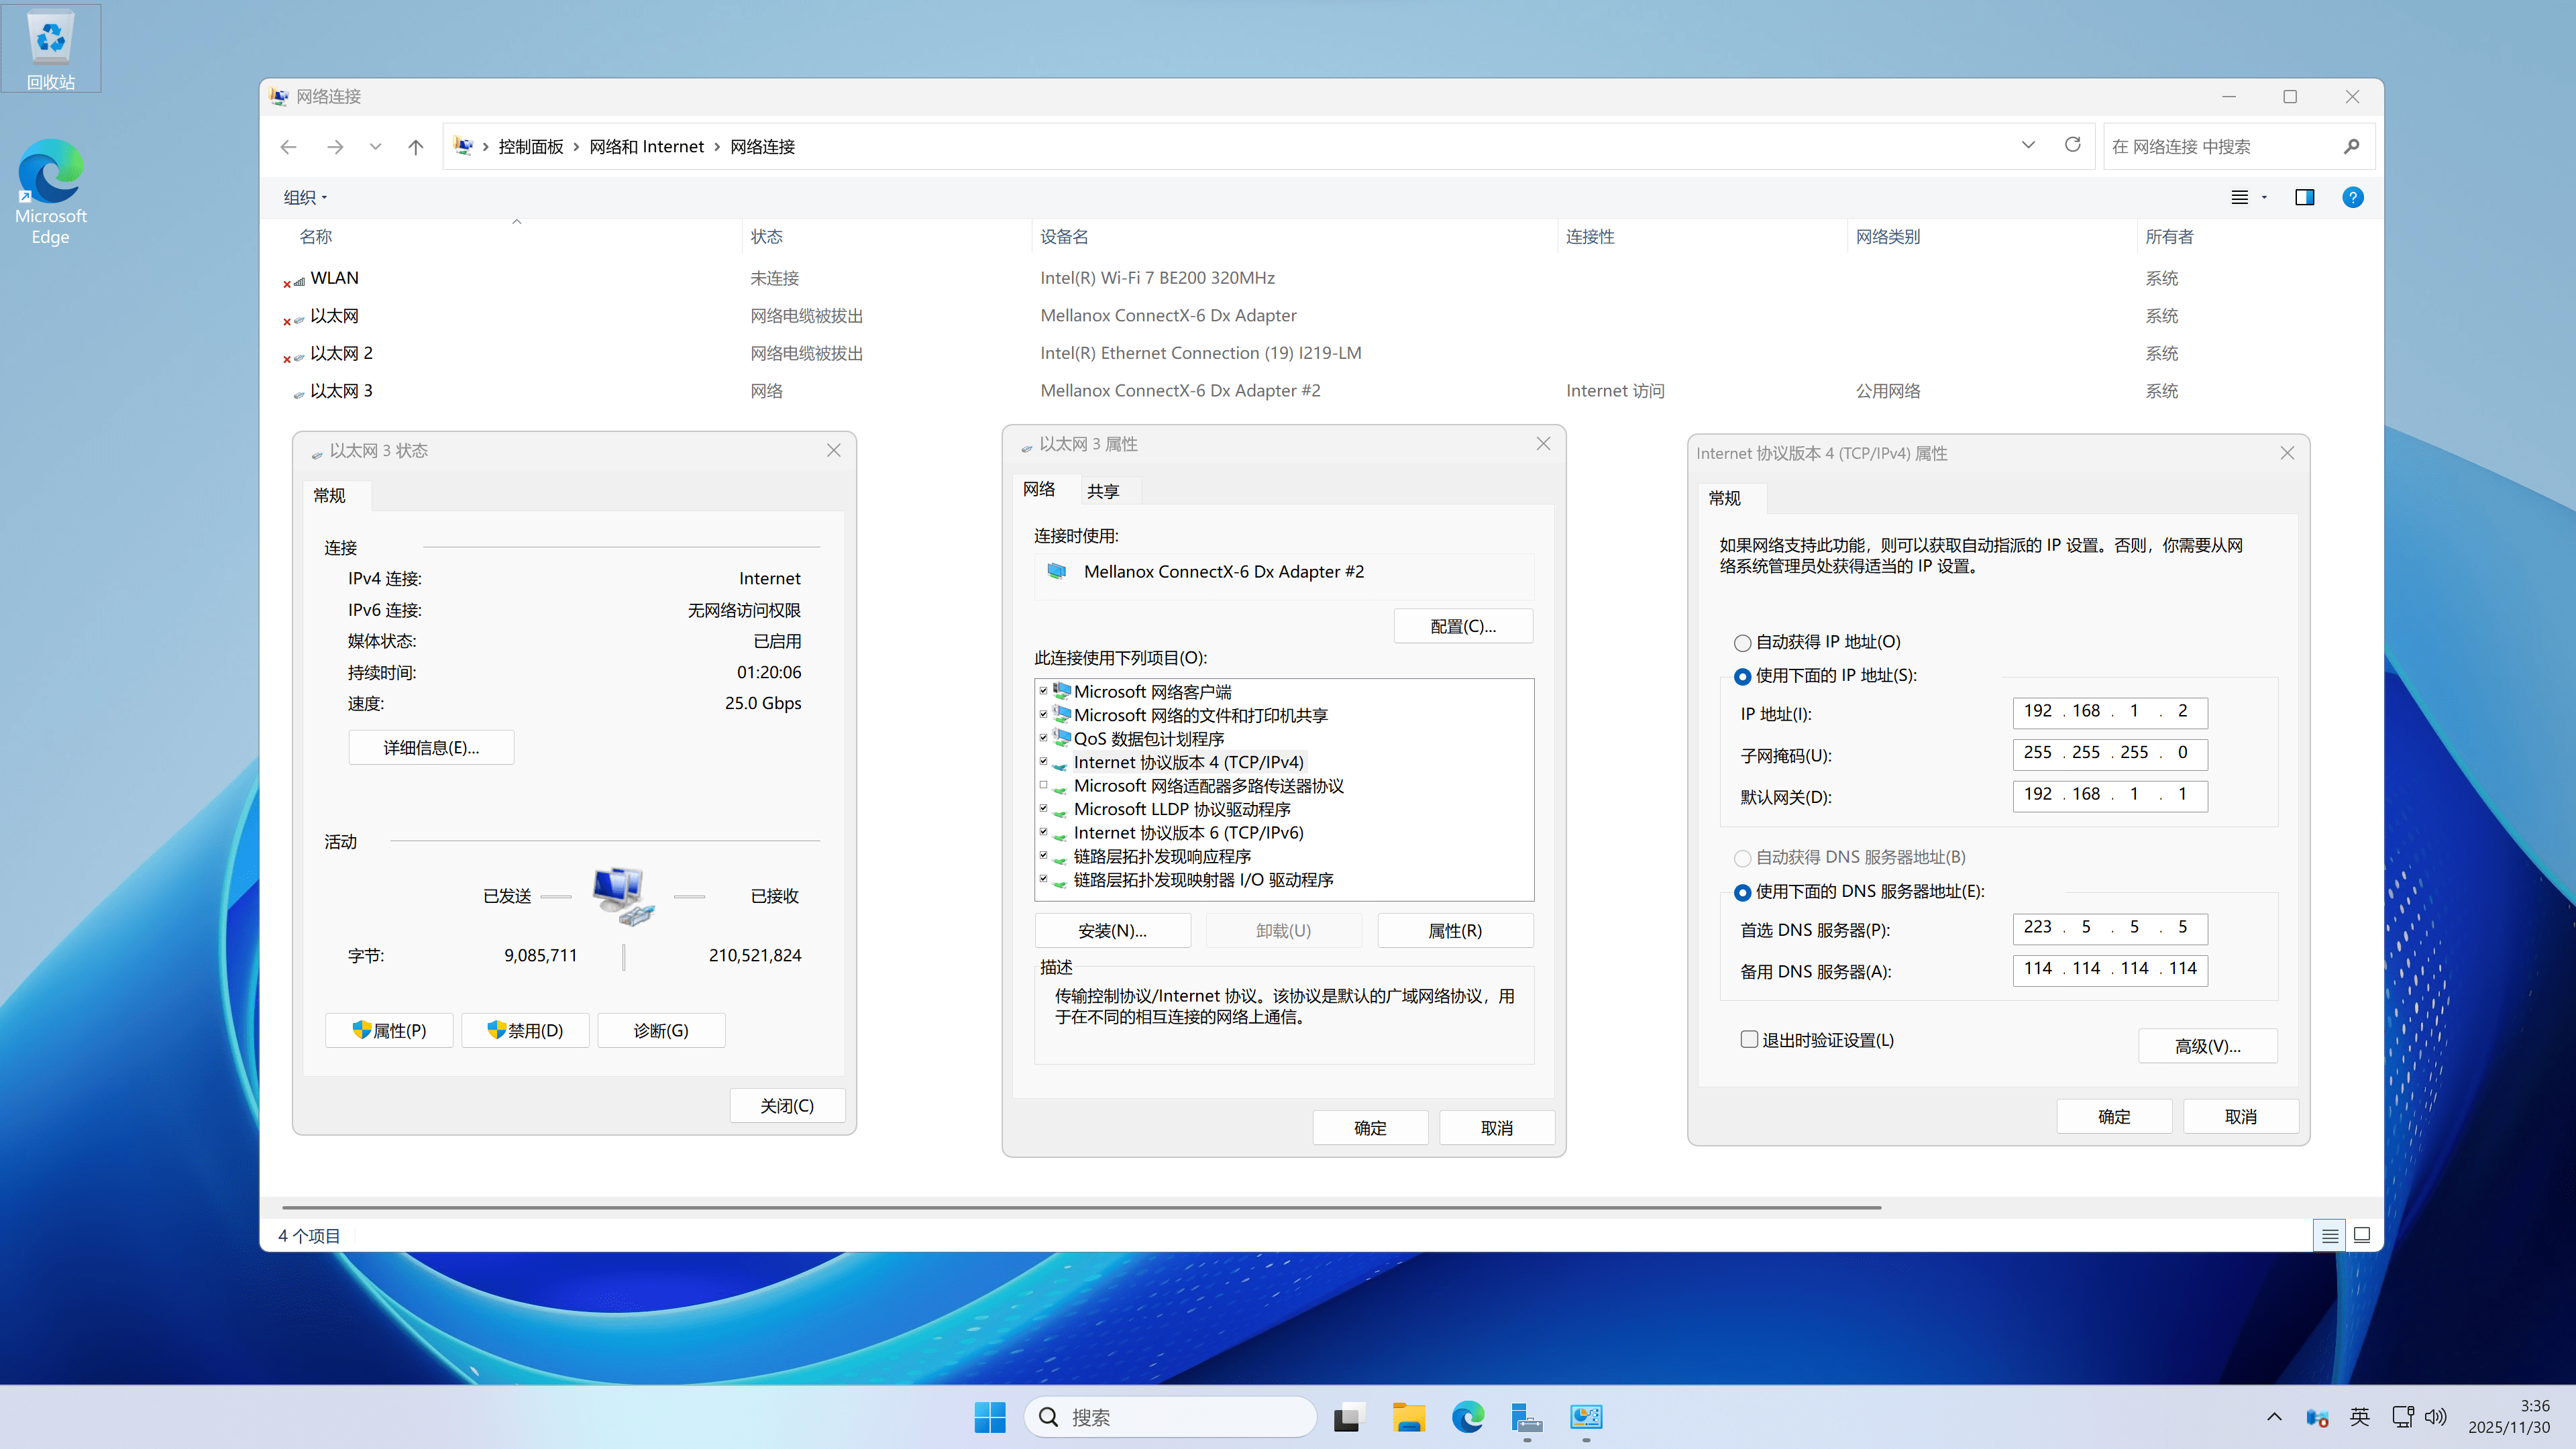The width and height of the screenshot is (2576, 1449).
Task: Open the view options dropdown arrow
Action: click(x=2264, y=198)
